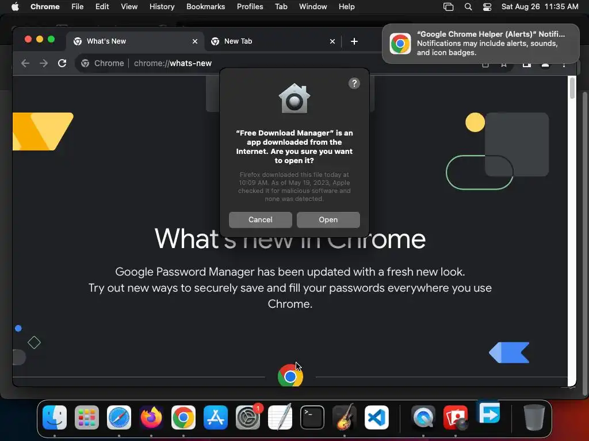This screenshot has width=589, height=441.
Task: Click the Chrome site info chip in address bar
Action: 102,63
